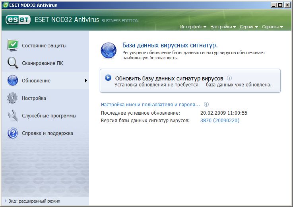Click the Настройка gear icon
The image size is (293, 207).
pos(12,98)
